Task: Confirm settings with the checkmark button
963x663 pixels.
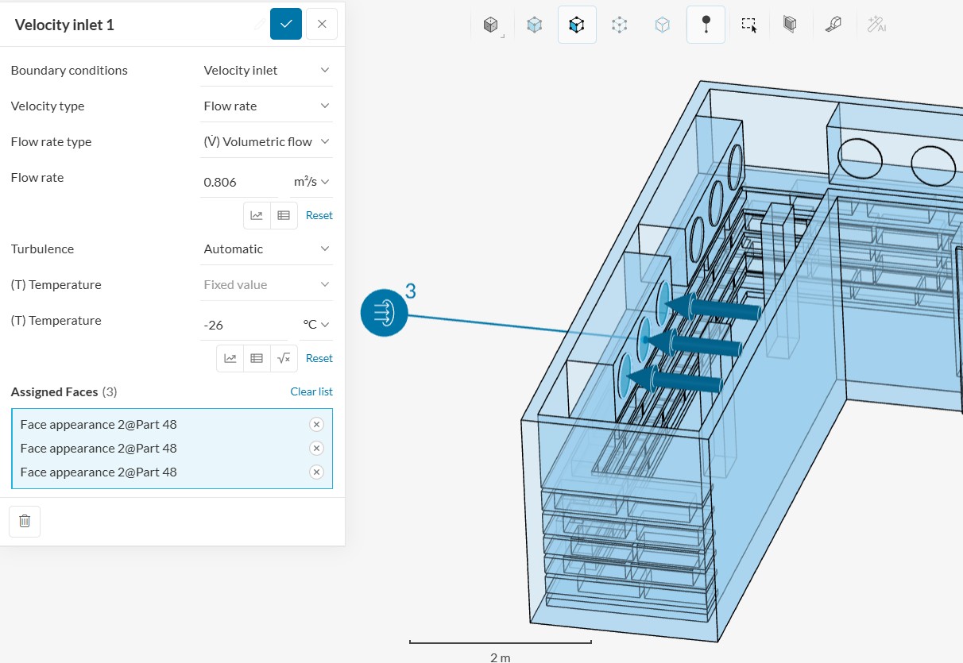Action: click(x=286, y=24)
